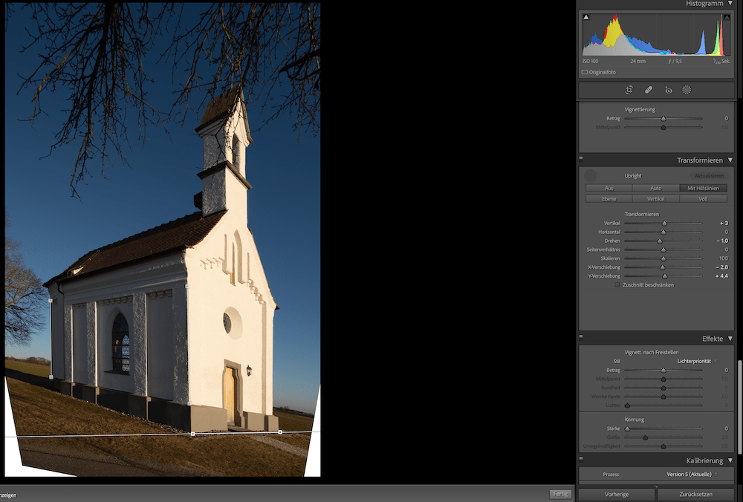Activate the Healing bandage tool
This screenshot has height=502, width=743.
[648, 90]
